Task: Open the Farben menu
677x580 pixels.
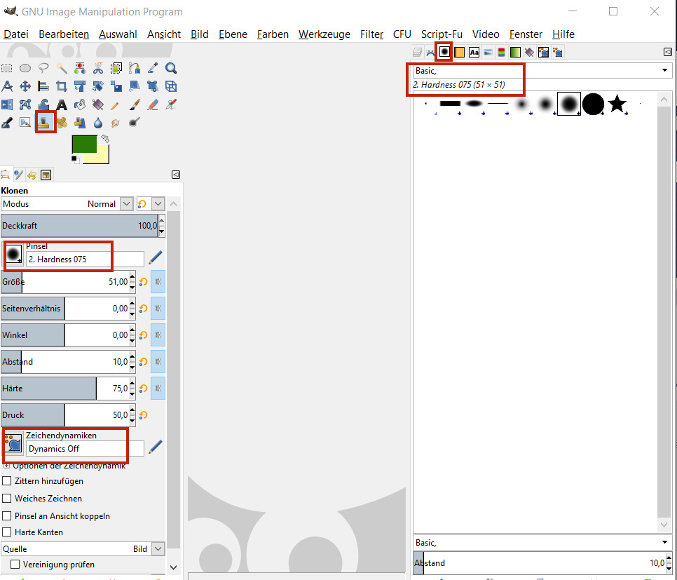Action: click(x=273, y=34)
